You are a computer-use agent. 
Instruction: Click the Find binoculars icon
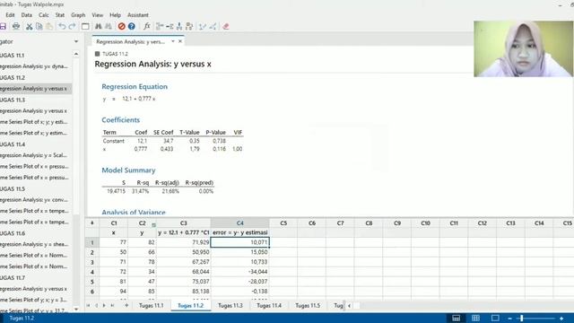tap(99, 26)
